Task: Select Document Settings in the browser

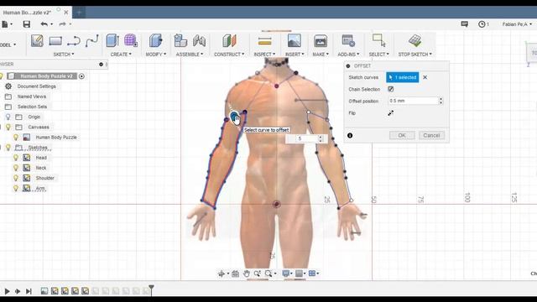Action: [x=37, y=86]
